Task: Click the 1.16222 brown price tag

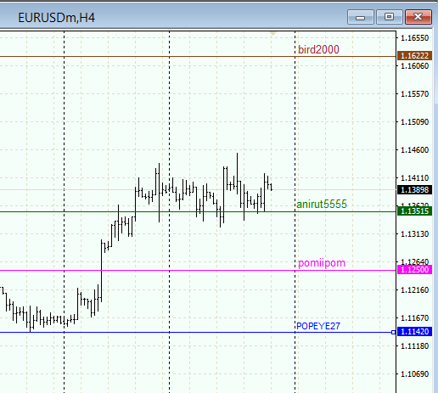Action: coord(414,55)
